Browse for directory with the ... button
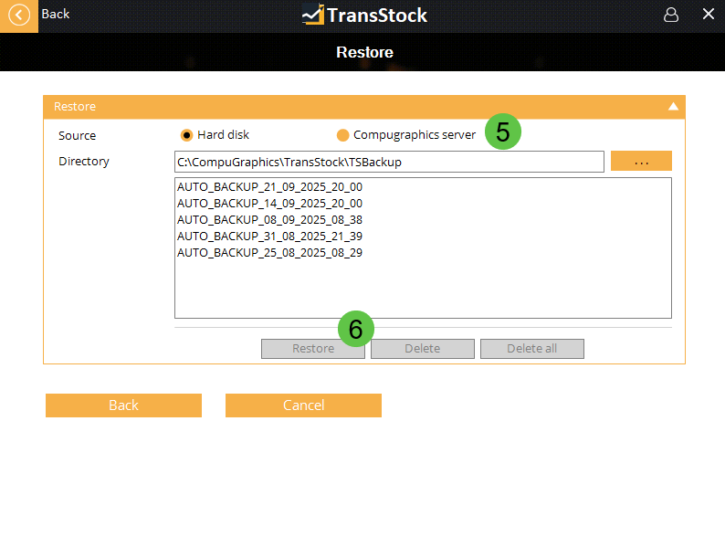725x537 pixels. tap(641, 162)
